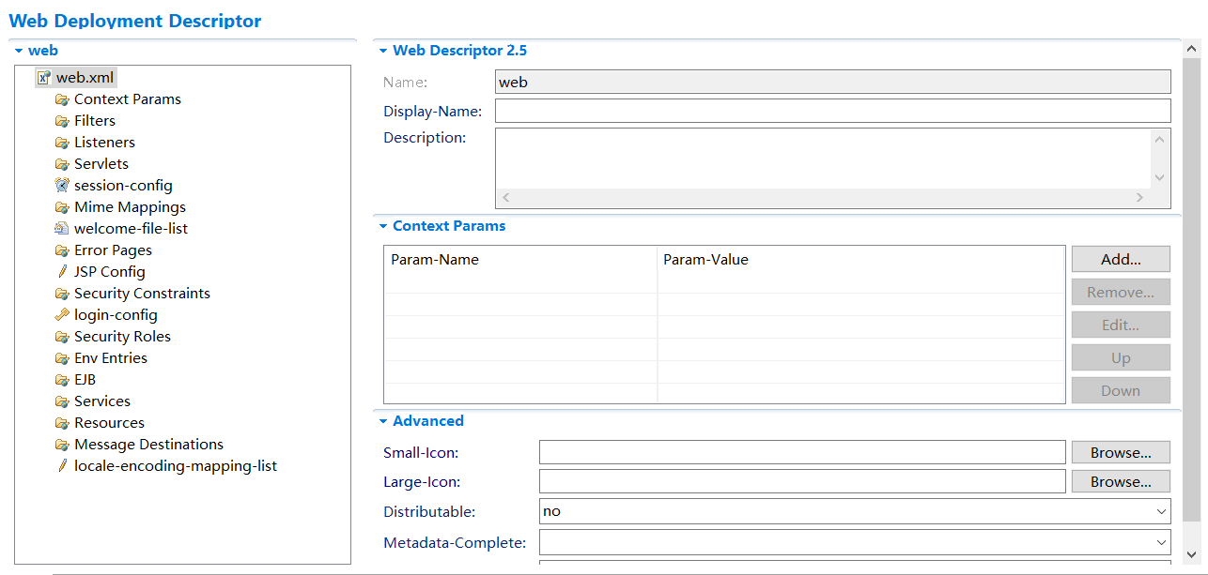The height and width of the screenshot is (575, 1208).
Task: Select the Security Constraints tree label
Action: [x=142, y=294]
